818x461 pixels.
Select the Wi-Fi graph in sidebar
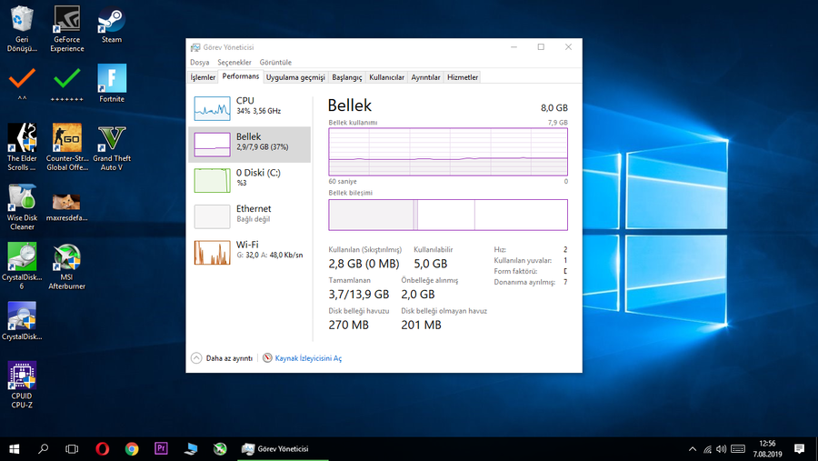213,253
